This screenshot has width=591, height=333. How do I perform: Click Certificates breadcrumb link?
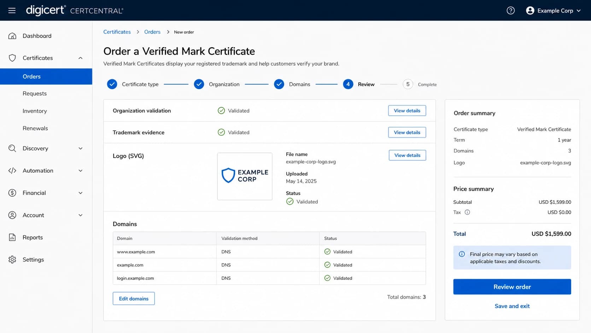(x=117, y=32)
